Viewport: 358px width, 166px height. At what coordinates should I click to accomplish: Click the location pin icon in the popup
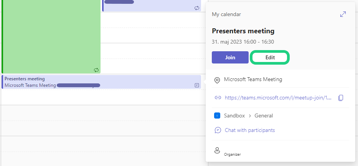217,80
